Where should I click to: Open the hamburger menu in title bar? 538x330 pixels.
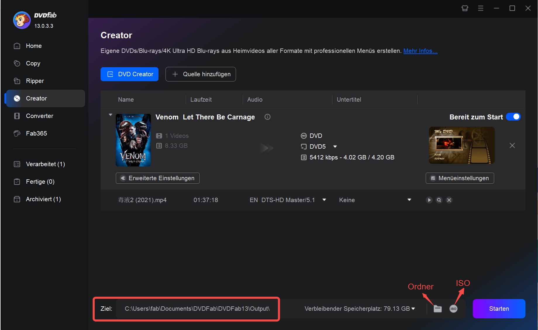pyautogui.click(x=481, y=8)
